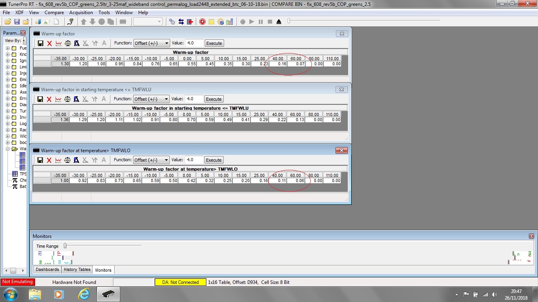Screen dimensions: 538x302
Task: Select cell 1.36 in TMFWLU table
Action: 60,120
